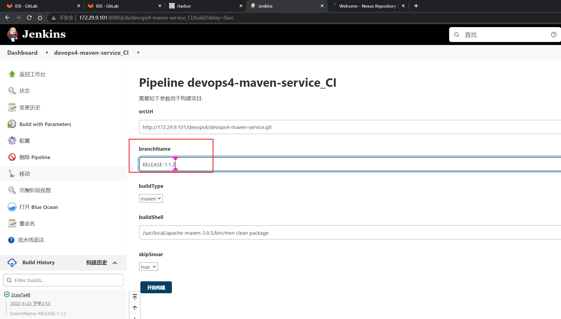Screen dimensions: 561x319
Task: Click the scroll-to-top arrow icon in build history
Action: (x=135, y=297)
